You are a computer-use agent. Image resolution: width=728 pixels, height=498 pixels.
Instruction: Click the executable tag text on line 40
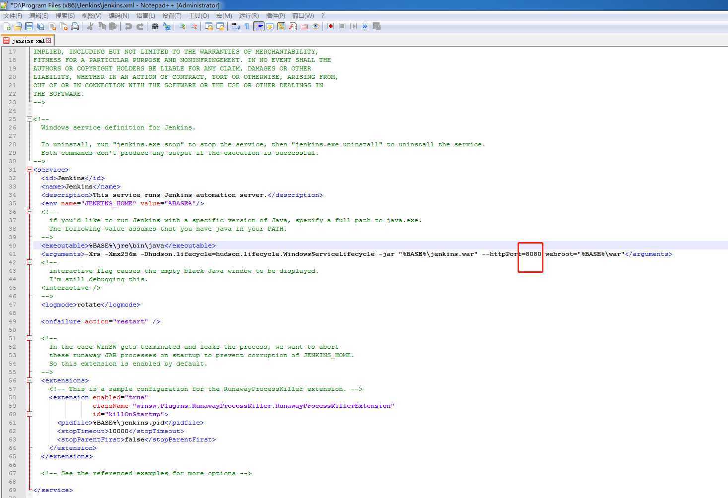pos(129,246)
